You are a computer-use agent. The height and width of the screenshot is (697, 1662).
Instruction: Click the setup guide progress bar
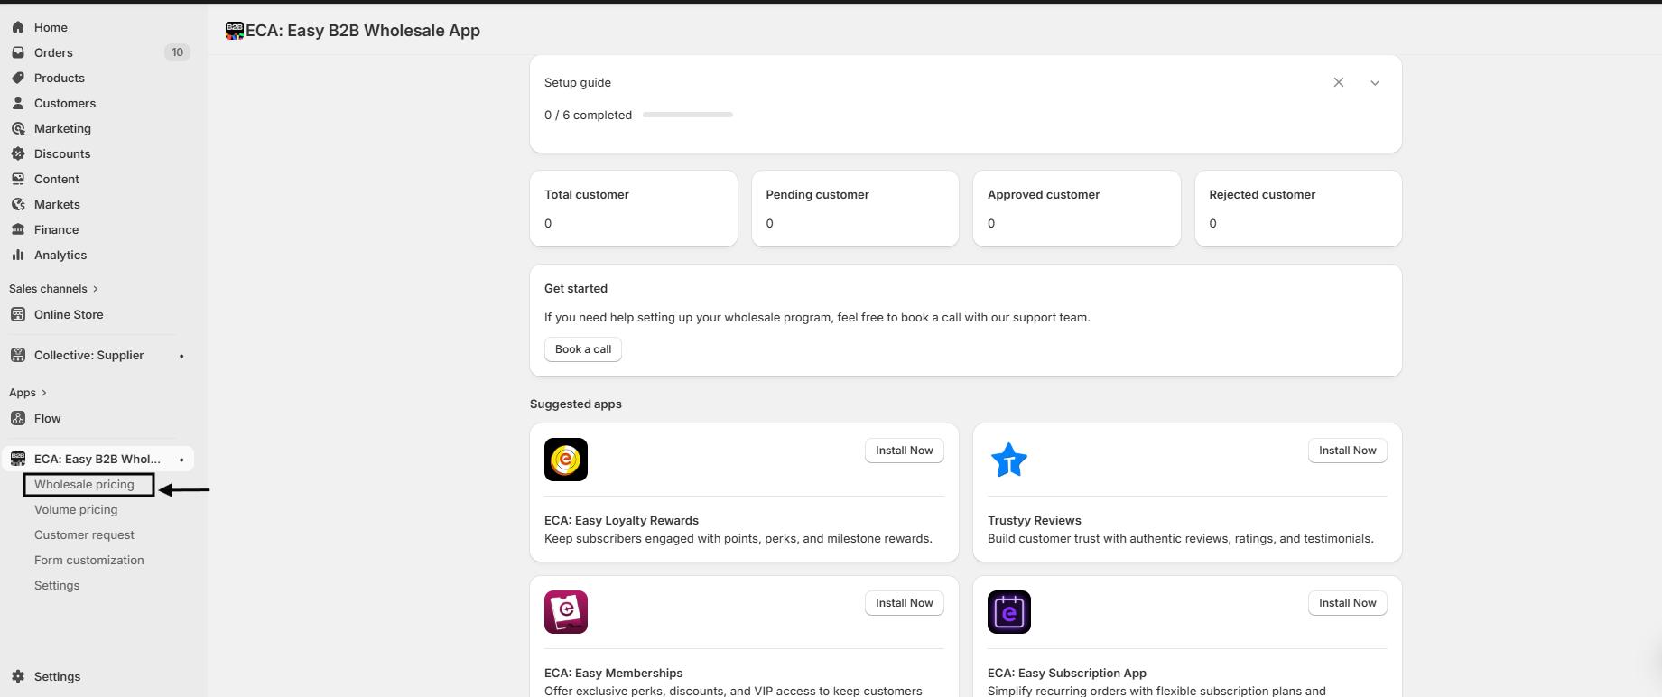click(687, 116)
